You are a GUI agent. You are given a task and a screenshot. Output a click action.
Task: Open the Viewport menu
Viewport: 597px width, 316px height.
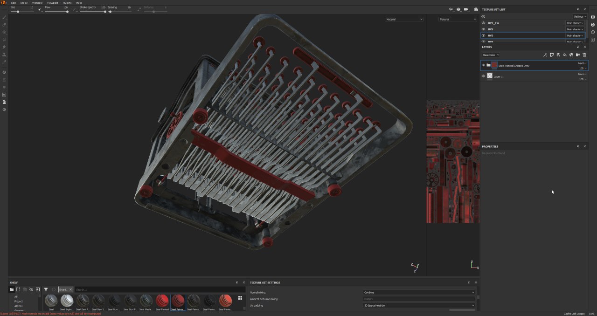pyautogui.click(x=52, y=3)
